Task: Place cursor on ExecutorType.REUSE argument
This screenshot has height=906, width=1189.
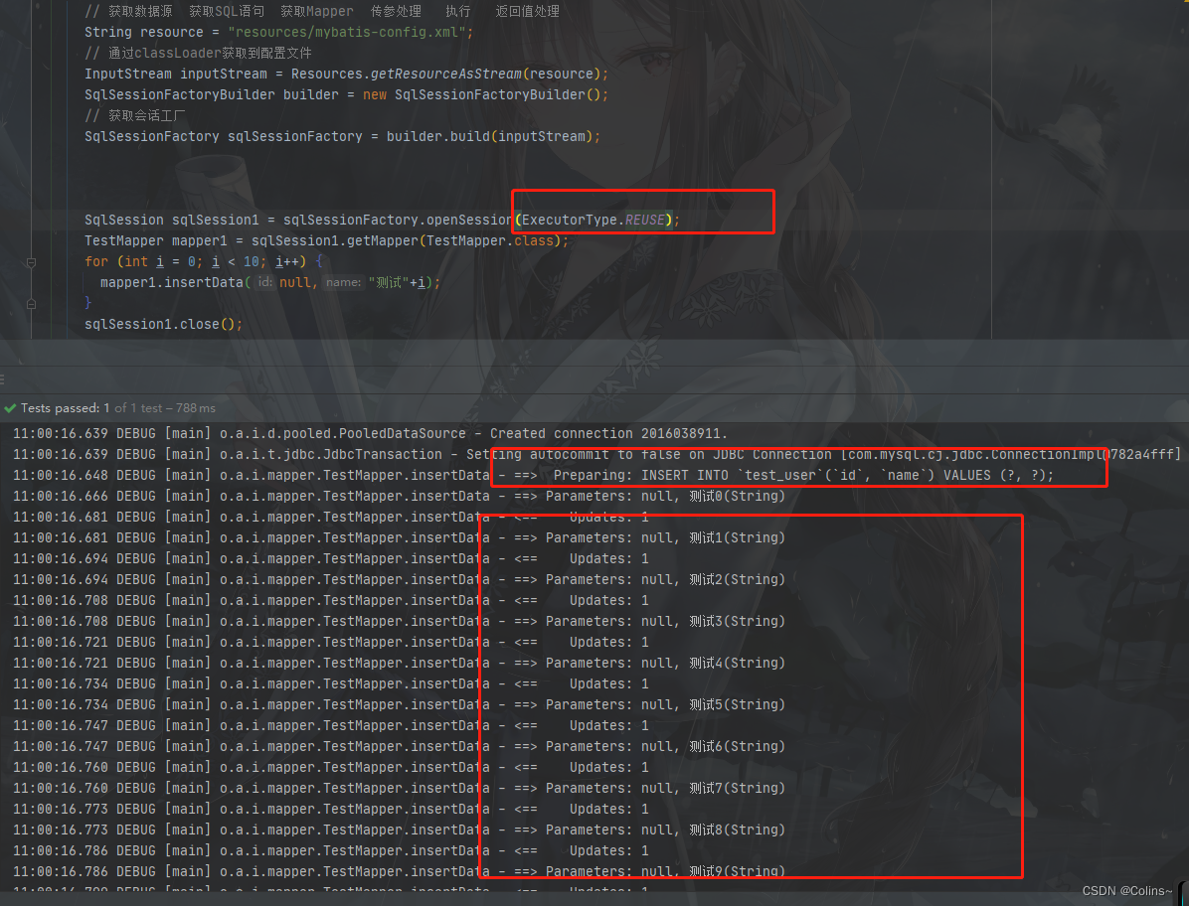Action: [593, 220]
